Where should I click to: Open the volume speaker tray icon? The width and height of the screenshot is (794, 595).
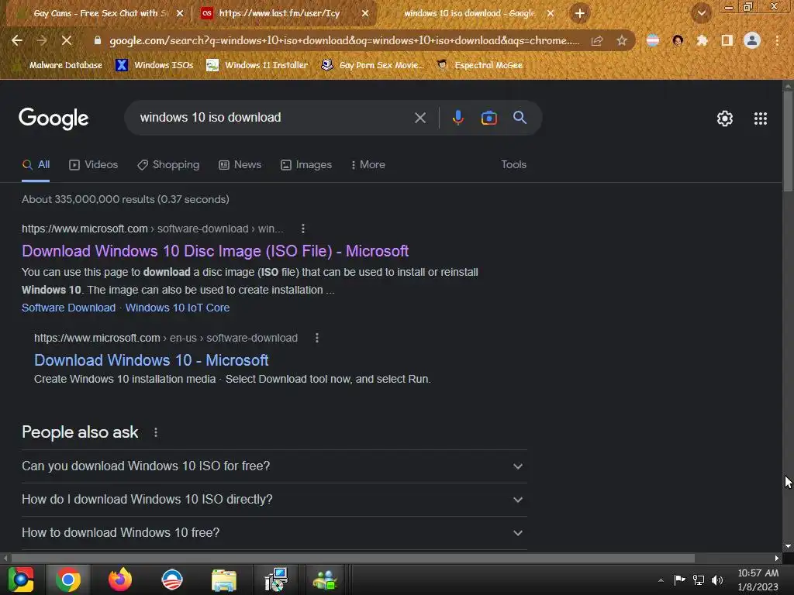pyautogui.click(x=717, y=580)
